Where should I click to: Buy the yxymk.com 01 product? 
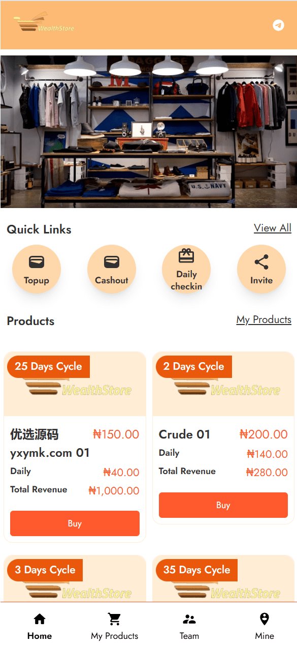point(75,523)
